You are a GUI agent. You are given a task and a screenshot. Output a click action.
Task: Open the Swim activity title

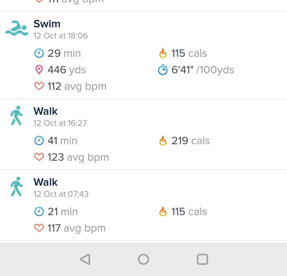pyautogui.click(x=47, y=24)
